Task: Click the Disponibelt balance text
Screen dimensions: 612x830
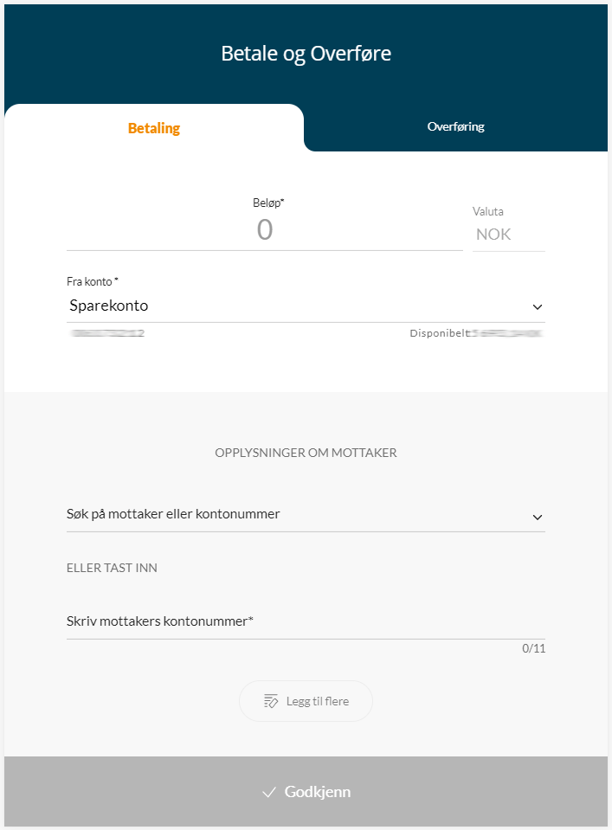Action: click(475, 333)
